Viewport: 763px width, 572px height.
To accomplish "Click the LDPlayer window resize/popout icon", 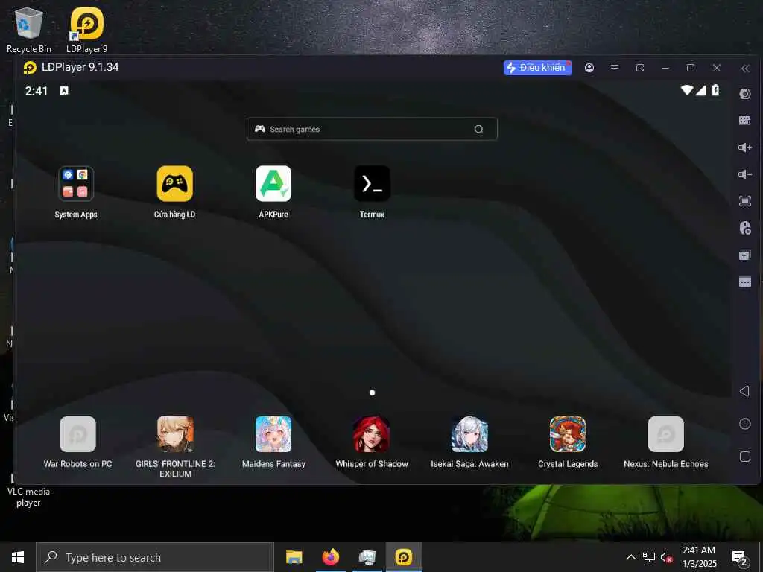I will click(640, 68).
